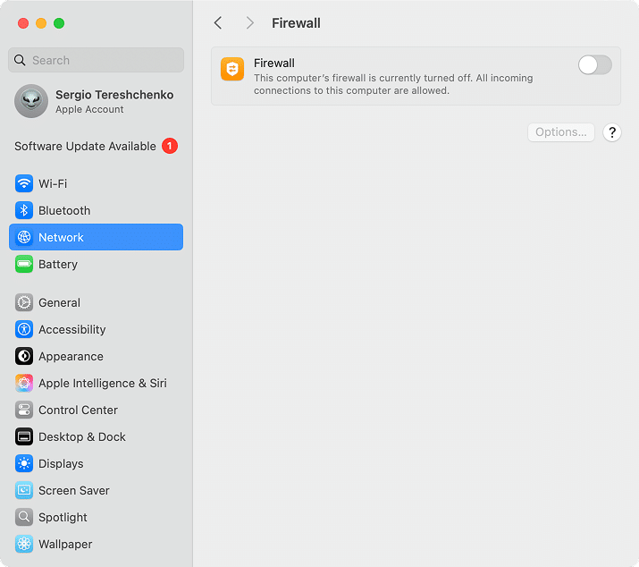Open Apple Intelligence & Siri icon
639x567 pixels.
click(24, 383)
